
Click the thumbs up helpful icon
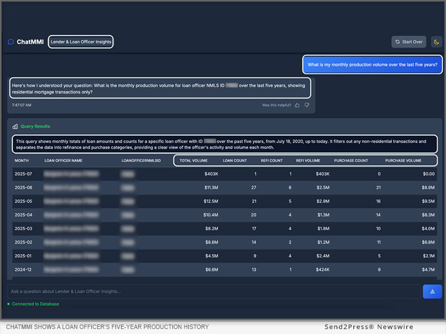pyautogui.click(x=297, y=105)
